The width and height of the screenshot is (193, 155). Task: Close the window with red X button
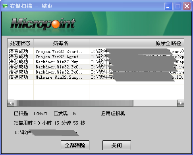point(187,6)
